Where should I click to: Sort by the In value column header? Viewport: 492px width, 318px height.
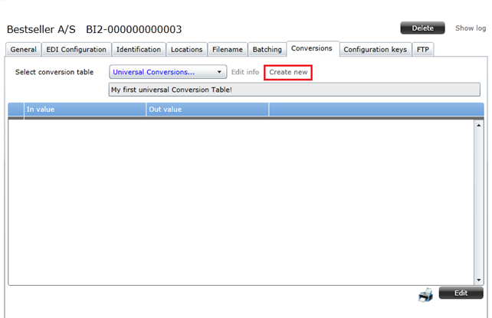84,110
